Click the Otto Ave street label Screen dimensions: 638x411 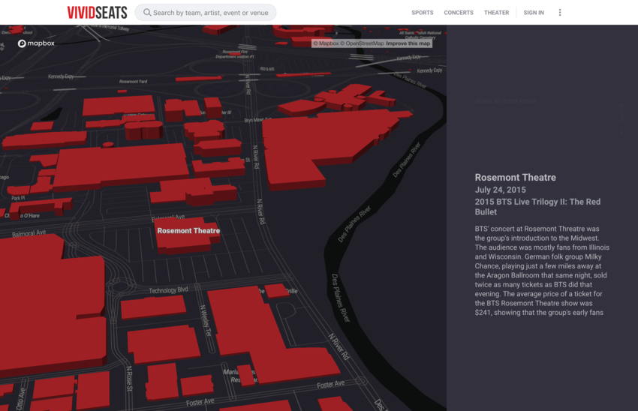point(20,399)
